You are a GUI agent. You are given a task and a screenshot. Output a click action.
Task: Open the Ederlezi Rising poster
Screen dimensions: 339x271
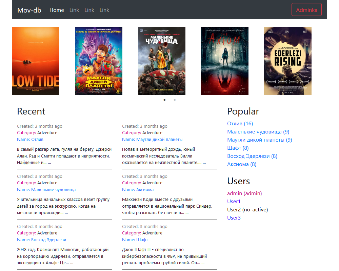288,61
